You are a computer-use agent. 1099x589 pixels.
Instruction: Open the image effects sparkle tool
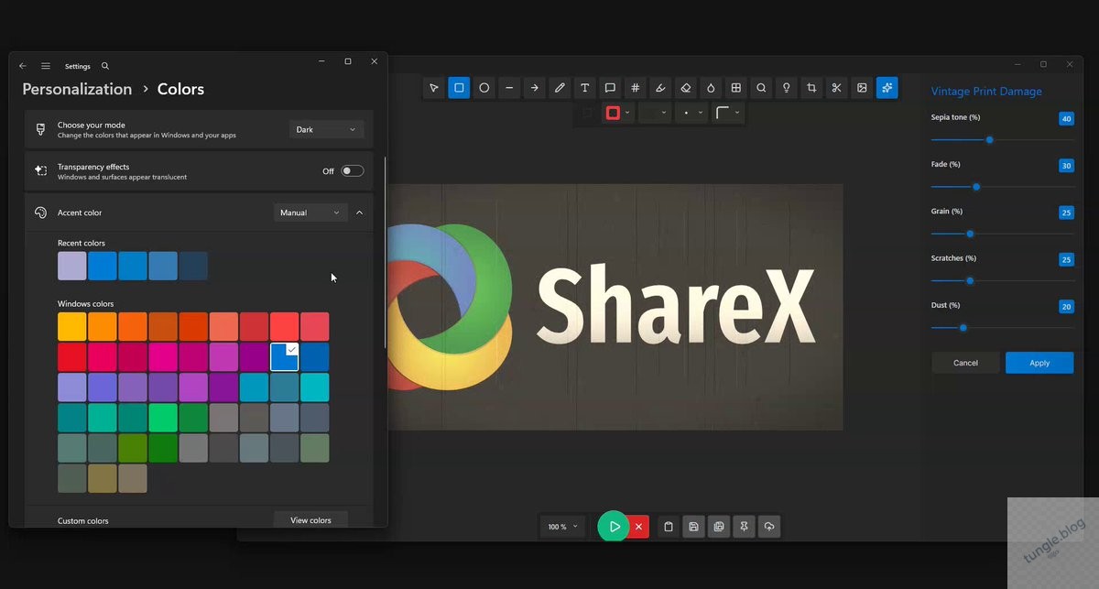click(x=887, y=88)
